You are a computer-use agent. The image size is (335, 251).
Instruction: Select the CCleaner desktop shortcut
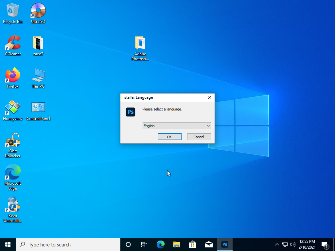[x=13, y=46]
